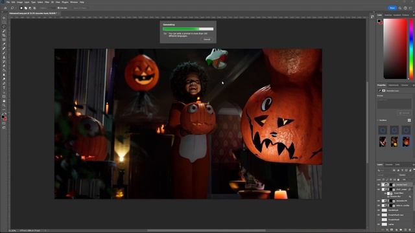
Task: Click the delete layer trash icon
Action: (x=410, y=230)
